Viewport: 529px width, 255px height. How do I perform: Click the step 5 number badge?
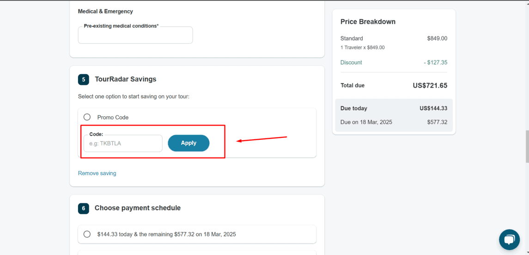point(83,79)
